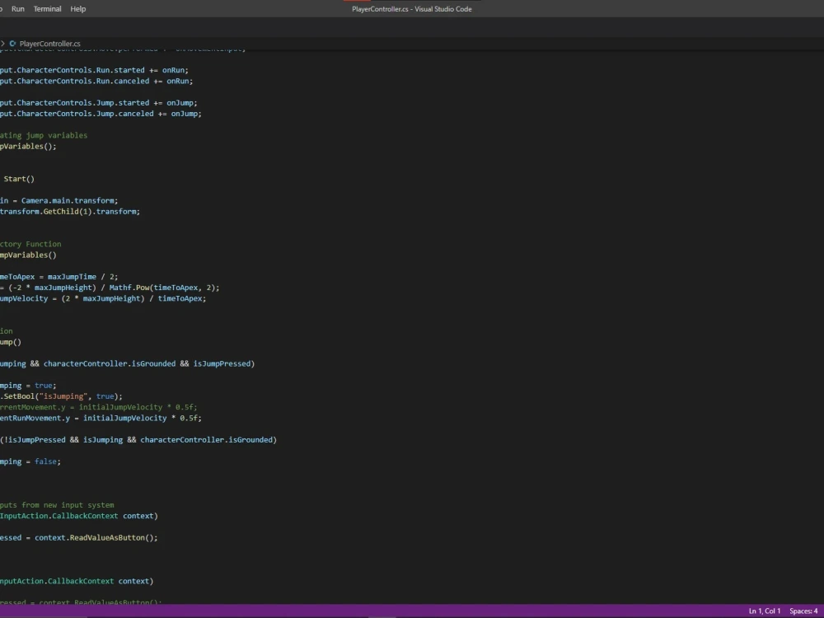The image size is (824, 618).
Task: Click characterController.isGrounded && isJumpPressed line
Action: click(x=127, y=363)
